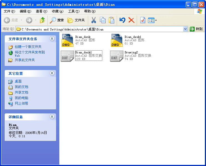Click the Dian_desk1 128 KB file name
The width and height of the screenshot is (206, 166).
[83, 52]
